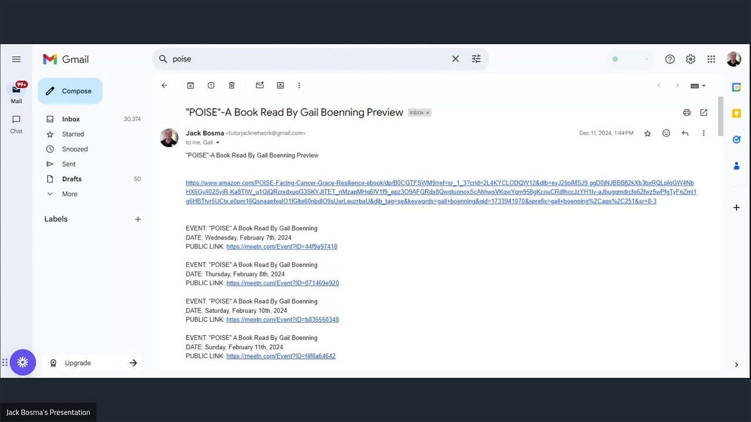Move the email to a folder
Viewport: 751px width, 422px height.
coord(280,86)
